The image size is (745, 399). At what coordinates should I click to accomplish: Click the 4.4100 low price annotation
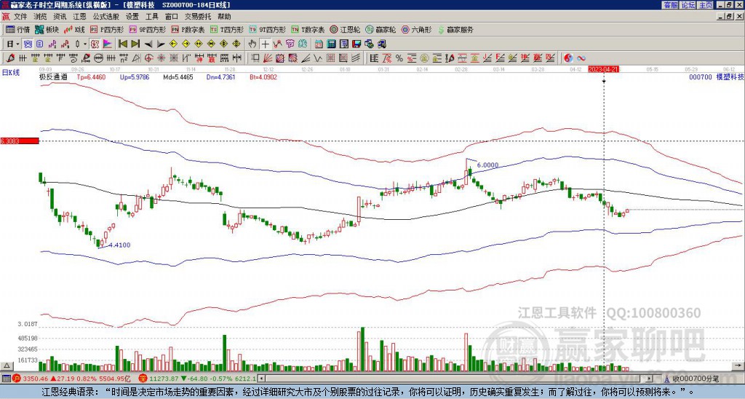(119, 245)
